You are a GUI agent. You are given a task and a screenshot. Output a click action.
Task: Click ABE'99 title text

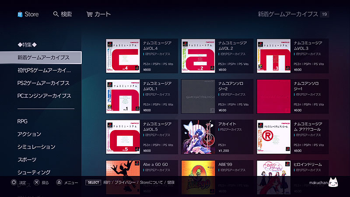tap(225, 165)
